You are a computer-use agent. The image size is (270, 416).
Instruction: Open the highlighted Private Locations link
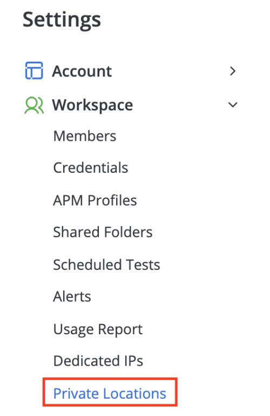(x=110, y=393)
